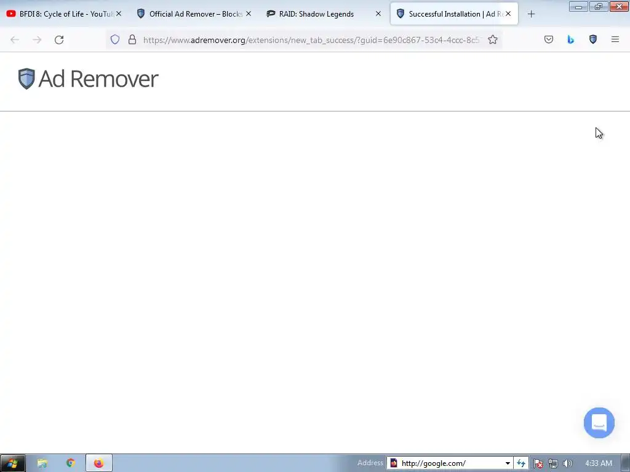
Task: Go forward to next page
Action: point(37,40)
